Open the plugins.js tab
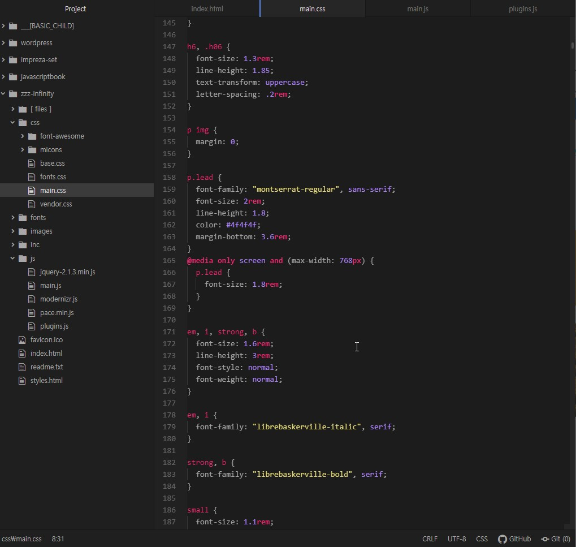 pos(523,8)
